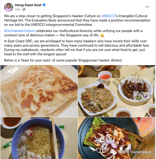The height and width of the screenshot is (159, 156).
Task: Click the fried hokkien mee plate
Action: tap(97, 98)
